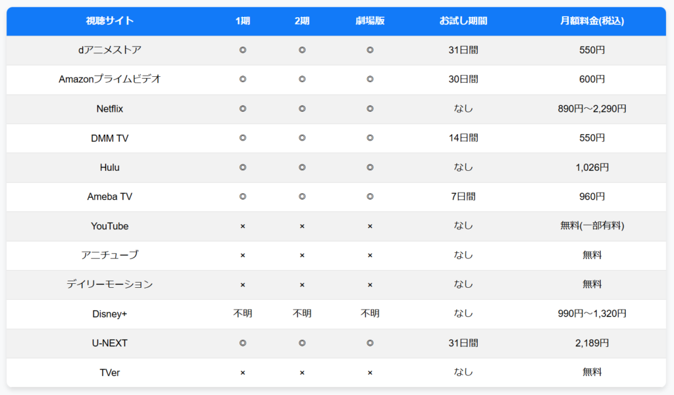This screenshot has height=395, width=674.
Task: Click the 劇場版 不明 cell for Disney+
Action: tap(370, 314)
